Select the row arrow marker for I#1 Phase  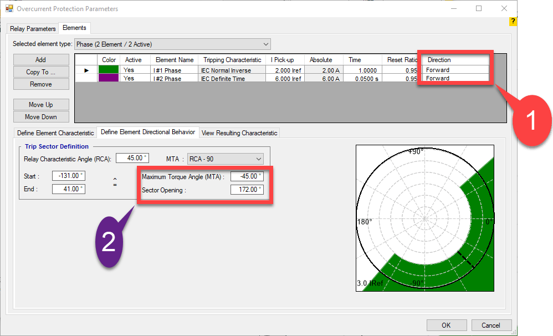coord(86,70)
